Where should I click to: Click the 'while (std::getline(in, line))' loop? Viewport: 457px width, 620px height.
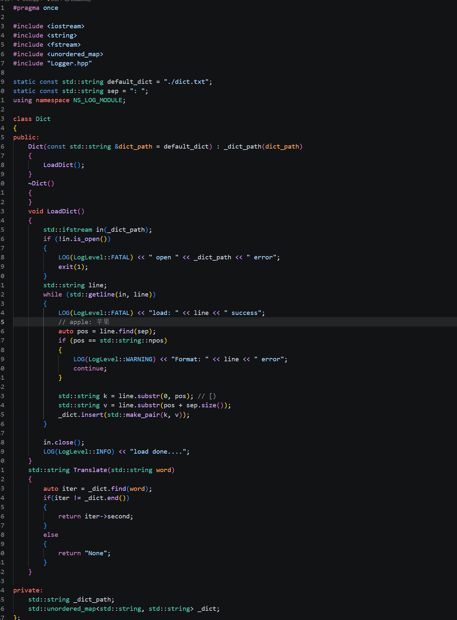click(x=100, y=295)
